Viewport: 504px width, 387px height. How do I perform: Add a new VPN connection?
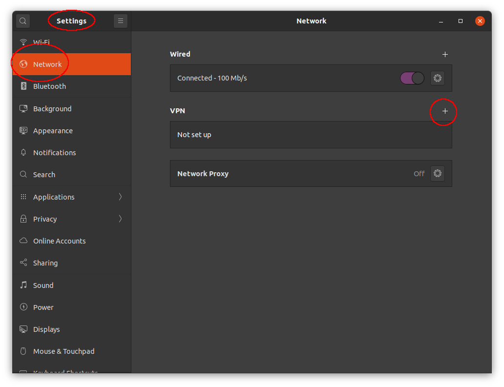click(x=444, y=111)
